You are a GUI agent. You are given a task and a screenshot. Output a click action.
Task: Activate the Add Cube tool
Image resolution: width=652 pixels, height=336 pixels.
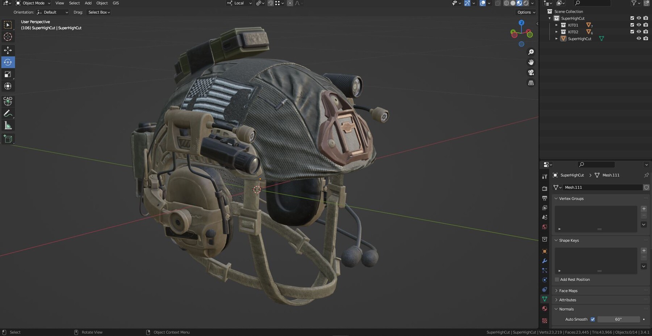(x=8, y=139)
